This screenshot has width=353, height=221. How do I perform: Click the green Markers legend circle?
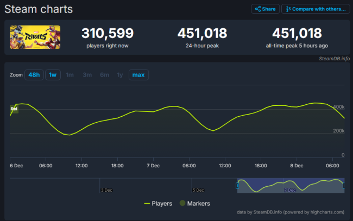click(182, 203)
